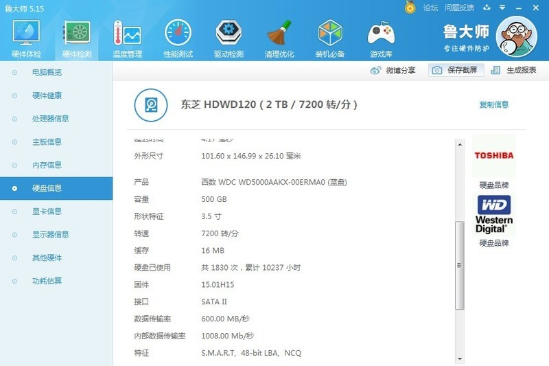The height and width of the screenshot is (366, 549).
Task: Open 问题反馈 feedback link
Action: click(459, 8)
